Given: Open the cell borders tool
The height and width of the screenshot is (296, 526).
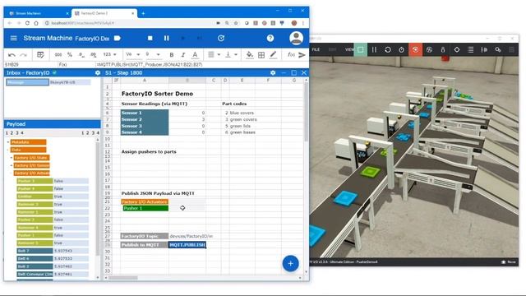Looking at the screenshot, I should pyautogui.click(x=261, y=55).
